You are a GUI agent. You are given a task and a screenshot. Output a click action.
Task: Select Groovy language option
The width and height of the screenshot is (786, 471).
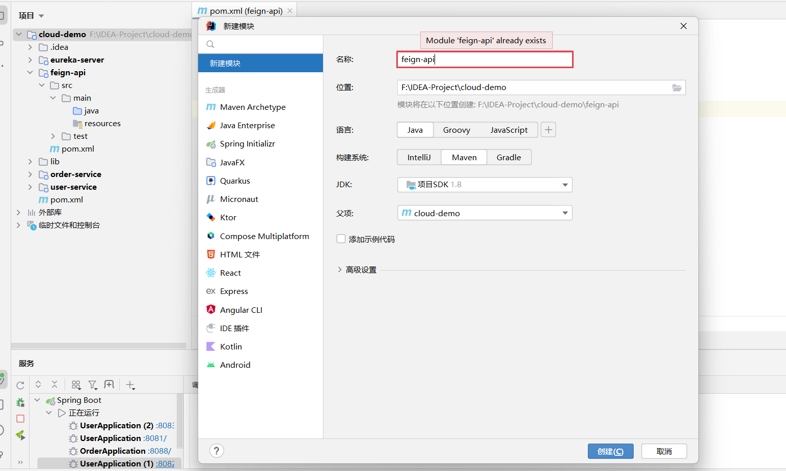click(x=456, y=130)
